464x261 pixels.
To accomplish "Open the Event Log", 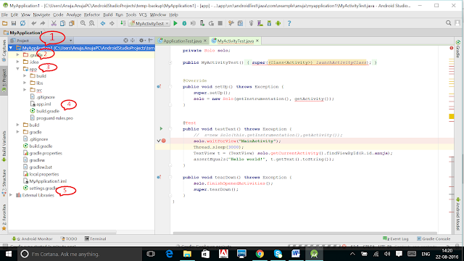I will [x=395, y=239].
